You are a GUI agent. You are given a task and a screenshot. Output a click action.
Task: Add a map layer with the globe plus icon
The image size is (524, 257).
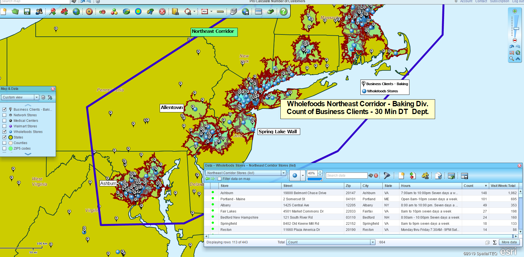click(x=76, y=11)
